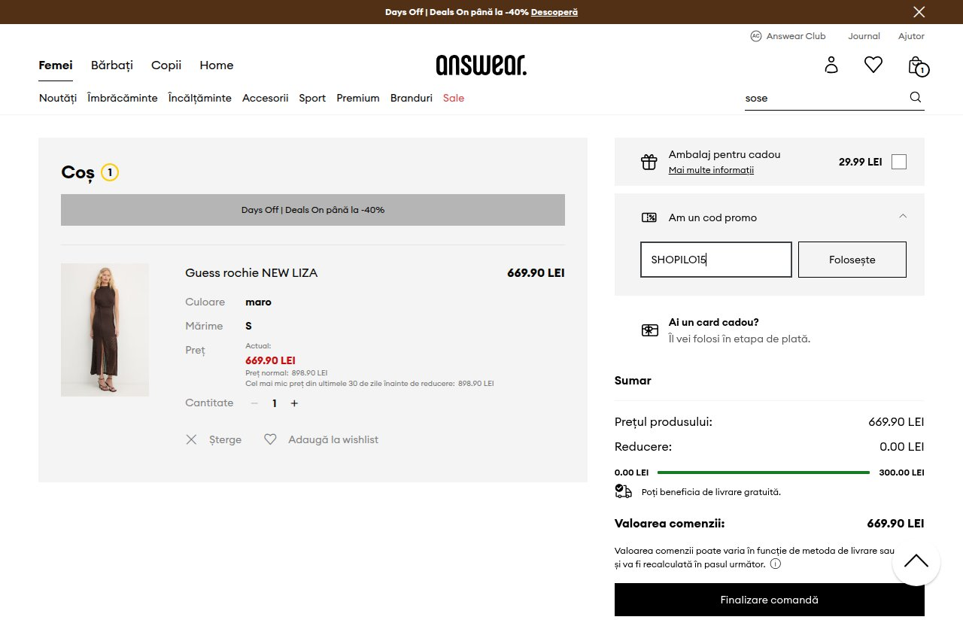The height and width of the screenshot is (626, 963).
Task: Click Mai multe informații link
Action: pyautogui.click(x=711, y=170)
